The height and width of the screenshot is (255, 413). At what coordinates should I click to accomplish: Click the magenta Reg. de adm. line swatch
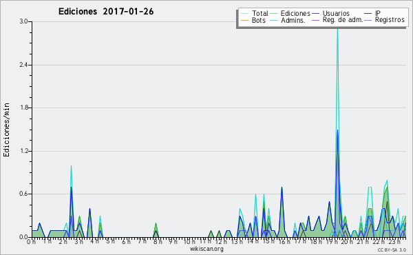(x=315, y=20)
